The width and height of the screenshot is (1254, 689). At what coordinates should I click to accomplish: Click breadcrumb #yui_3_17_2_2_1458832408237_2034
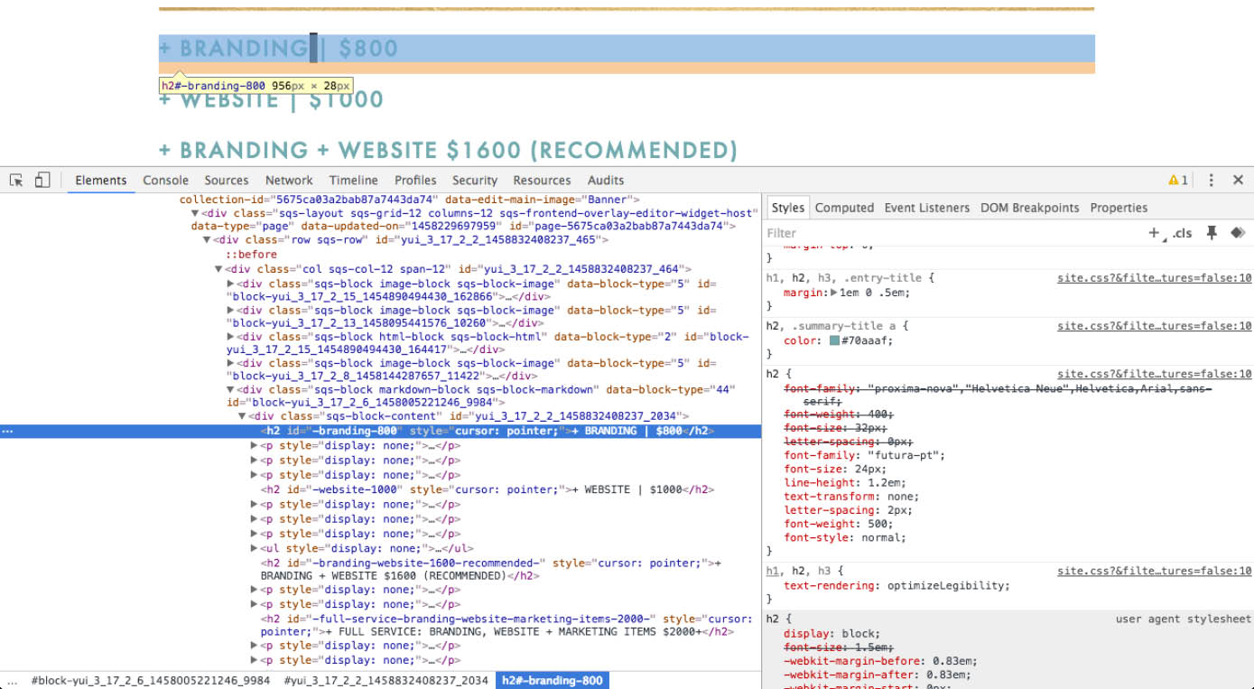pyautogui.click(x=386, y=681)
